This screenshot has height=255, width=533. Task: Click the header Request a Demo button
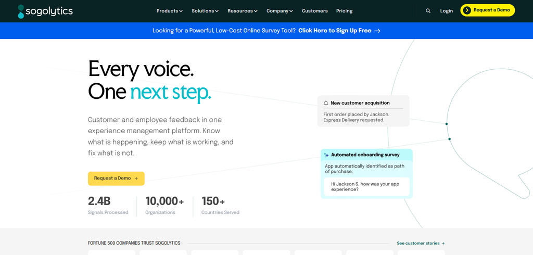(x=487, y=10)
